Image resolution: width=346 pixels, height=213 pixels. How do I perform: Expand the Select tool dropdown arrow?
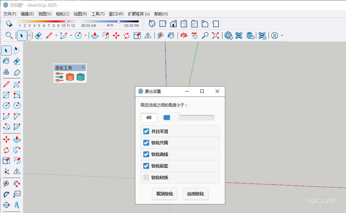point(29,35)
